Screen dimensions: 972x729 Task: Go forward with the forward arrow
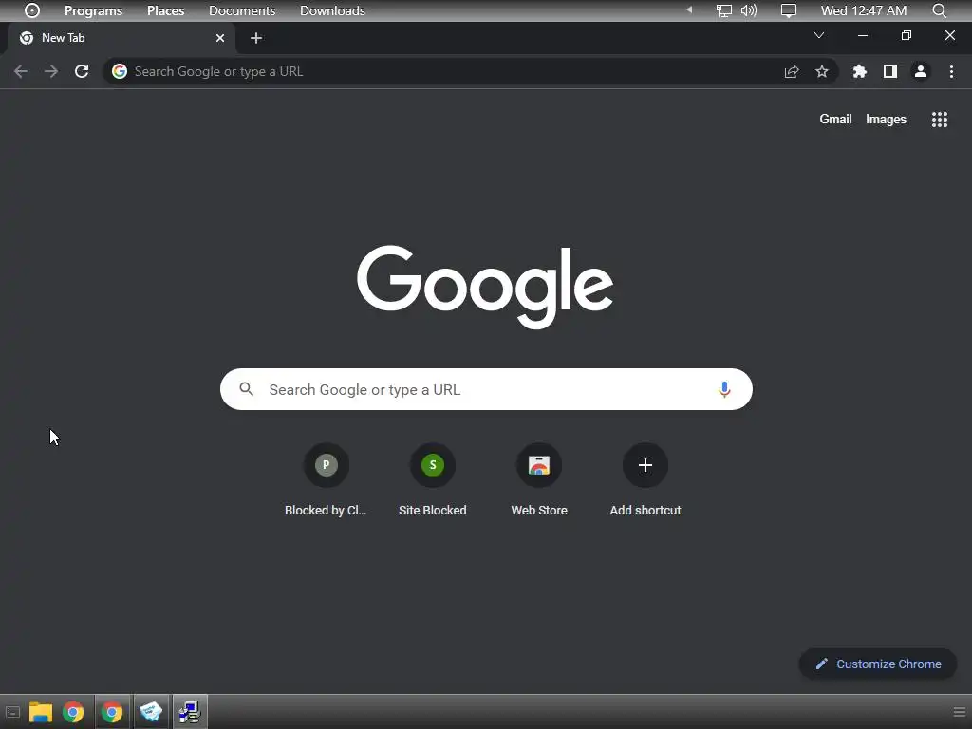tap(51, 71)
